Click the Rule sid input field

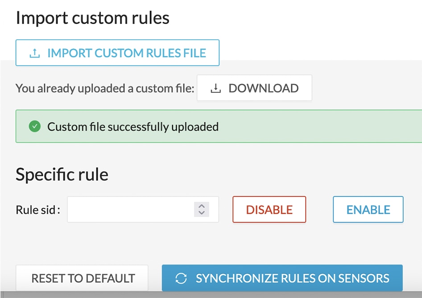pyautogui.click(x=143, y=209)
